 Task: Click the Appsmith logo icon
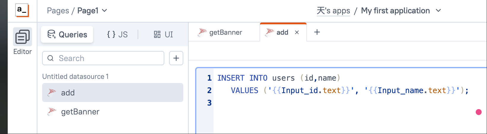point(22,10)
